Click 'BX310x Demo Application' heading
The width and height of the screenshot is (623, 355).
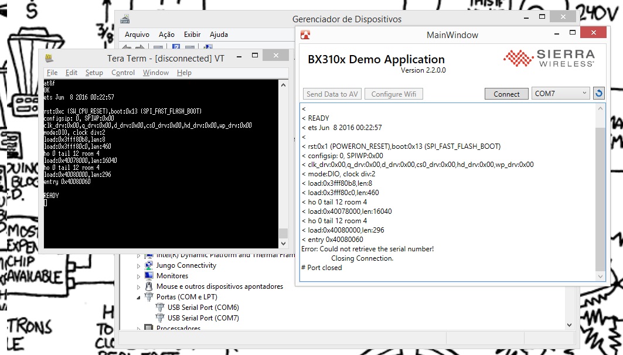click(x=376, y=60)
